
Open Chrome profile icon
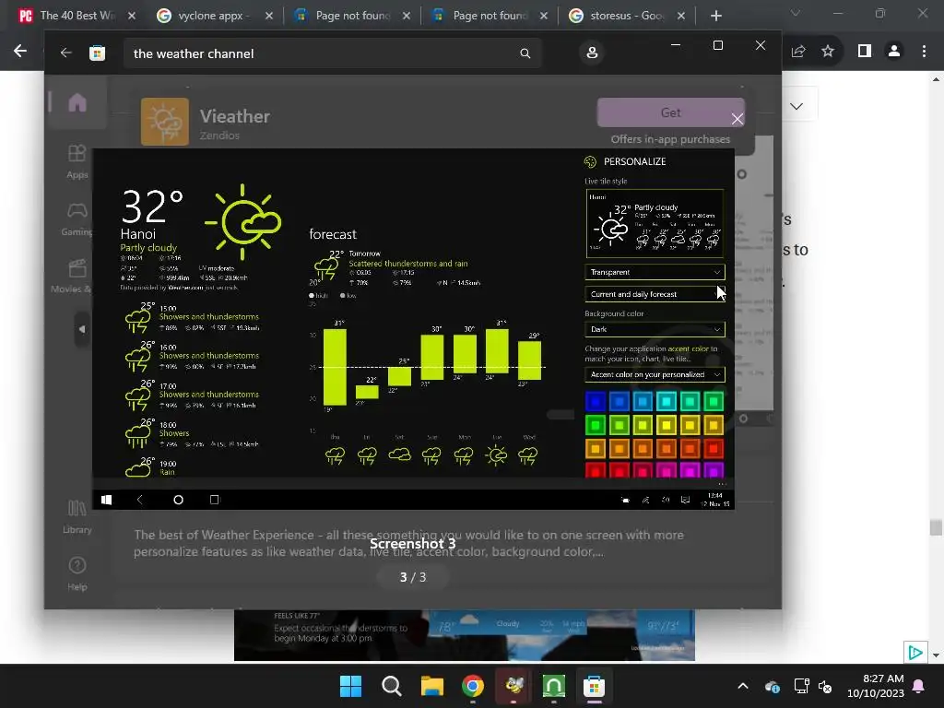(894, 52)
